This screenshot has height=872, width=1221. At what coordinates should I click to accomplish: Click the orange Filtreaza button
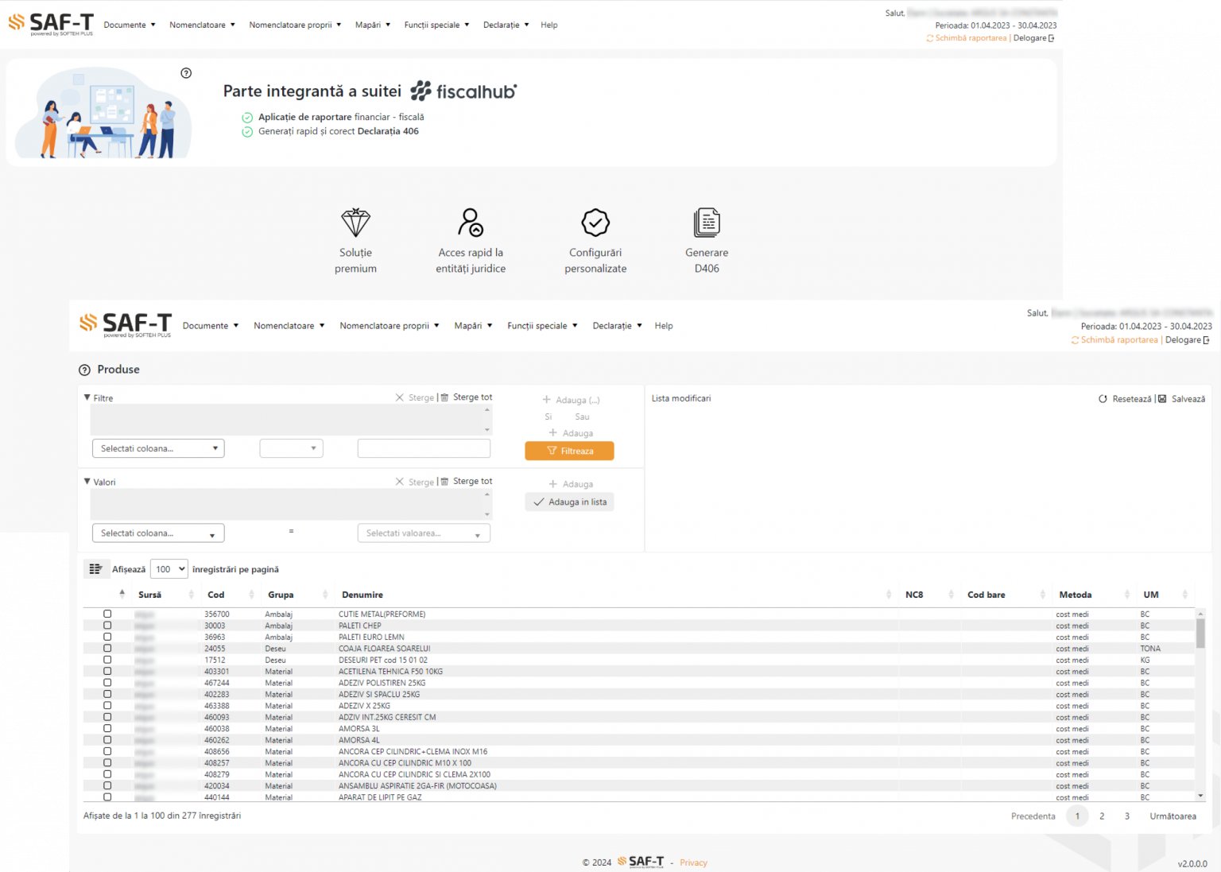click(x=569, y=451)
